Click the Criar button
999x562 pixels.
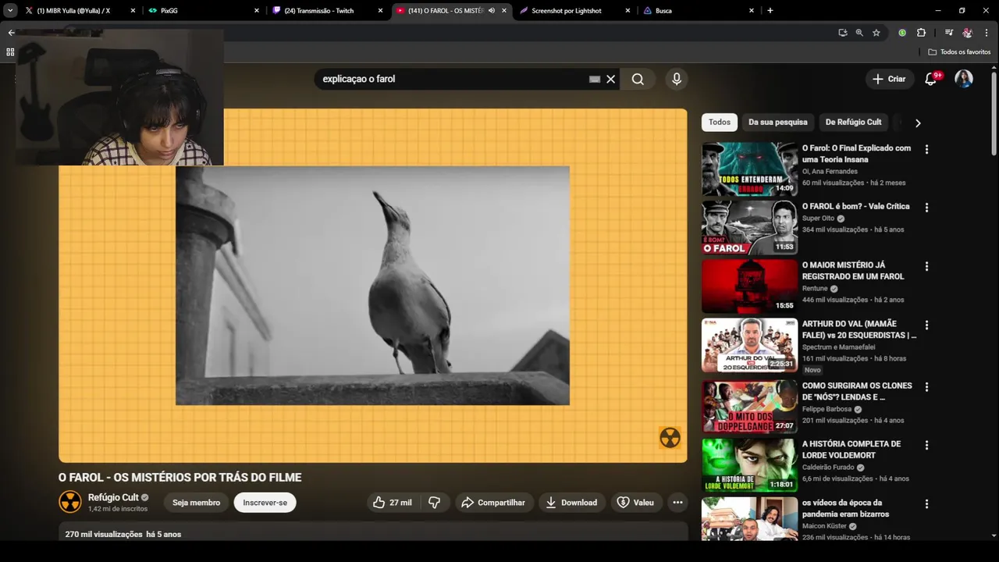[x=889, y=79]
